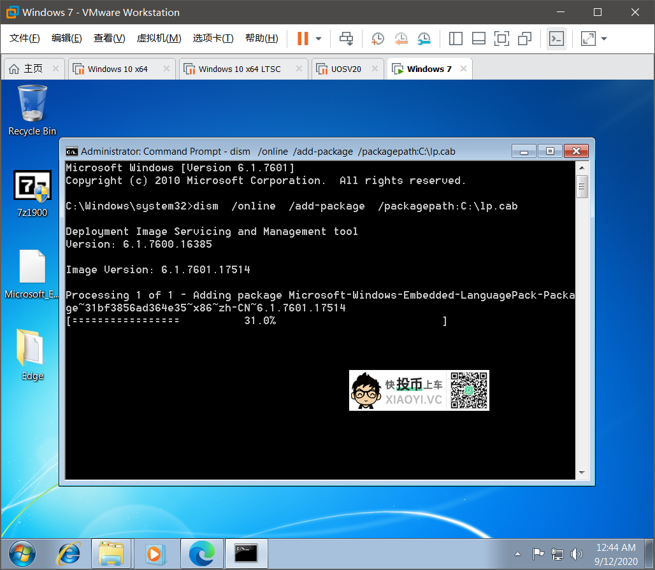This screenshot has height=570, width=655.
Task: Click the Show desktop button
Action: point(649,554)
